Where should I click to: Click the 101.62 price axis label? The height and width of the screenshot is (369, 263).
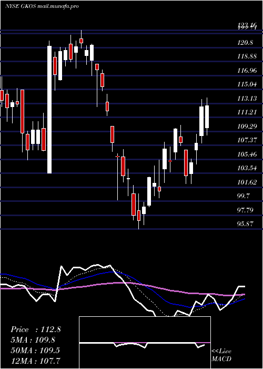247,182
